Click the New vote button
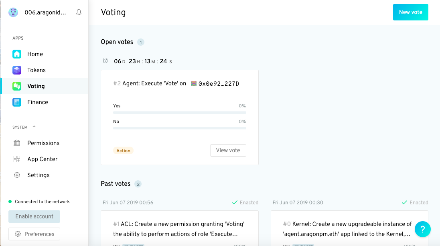 tap(411, 12)
